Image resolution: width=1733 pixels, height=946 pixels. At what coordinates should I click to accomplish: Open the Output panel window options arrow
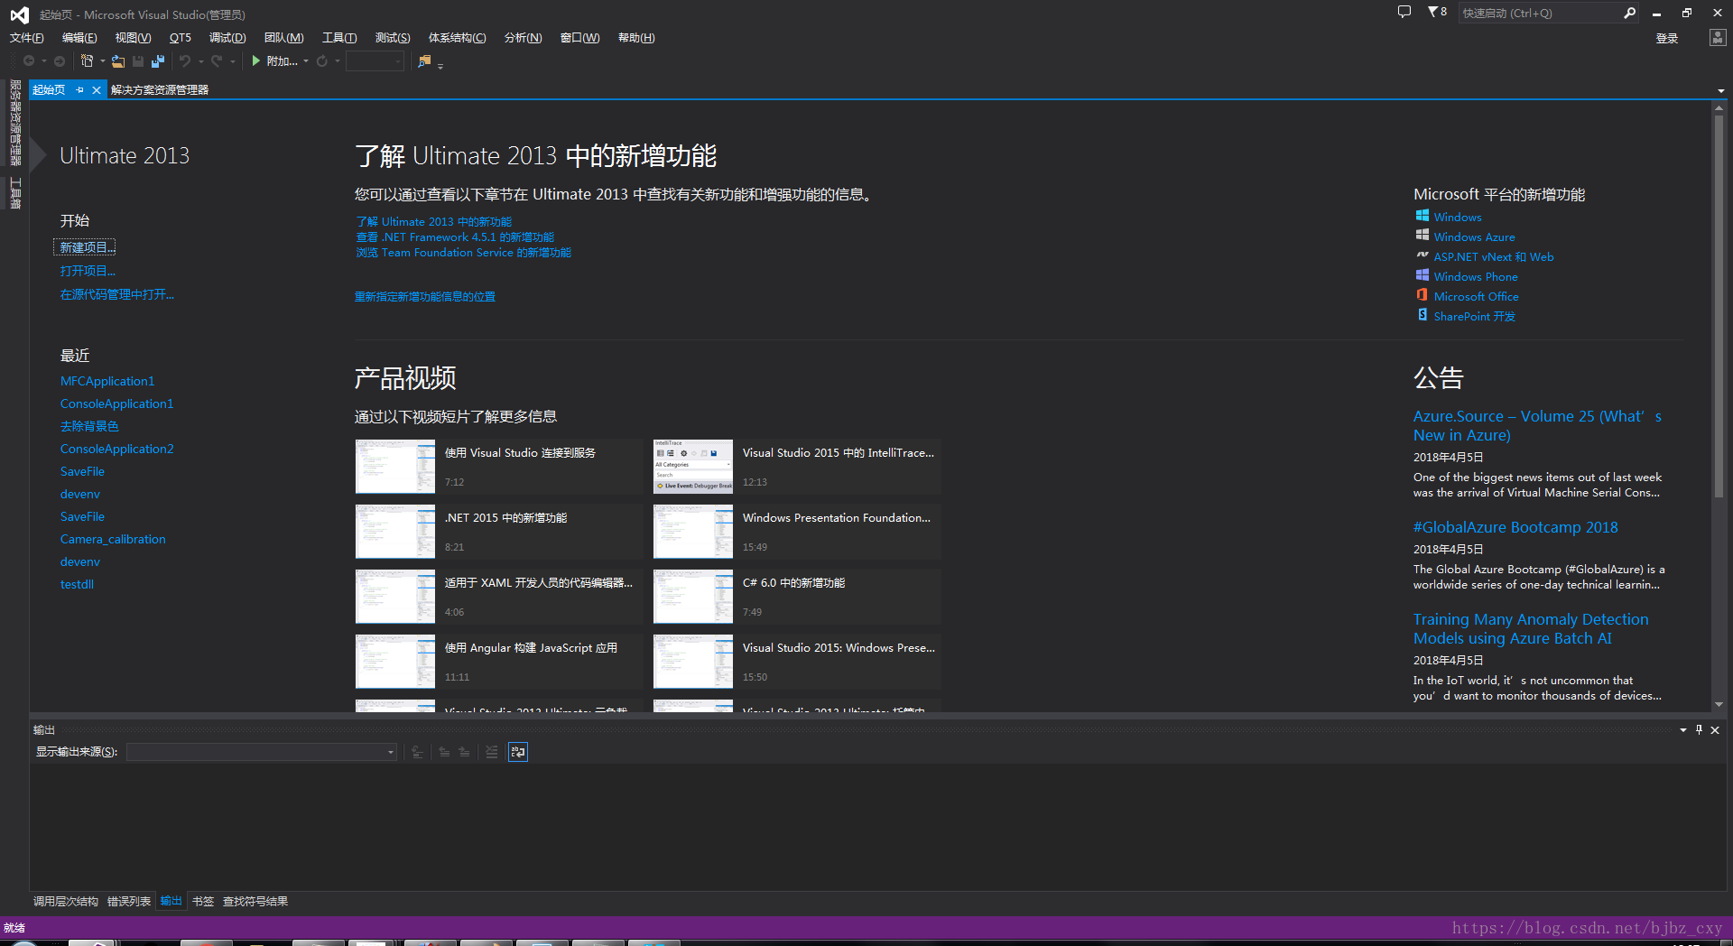(1683, 730)
